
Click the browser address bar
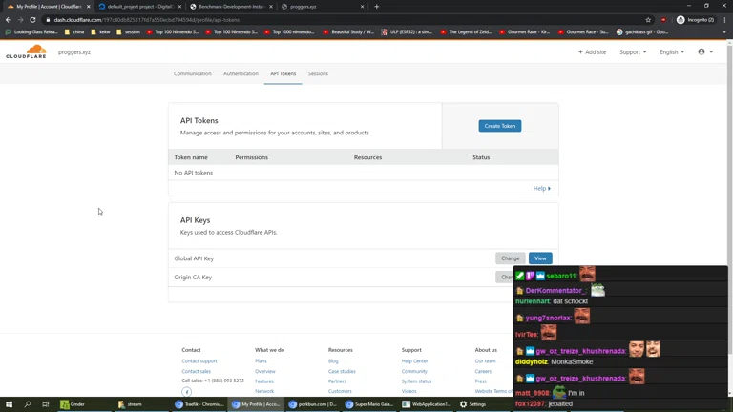tap(342, 20)
